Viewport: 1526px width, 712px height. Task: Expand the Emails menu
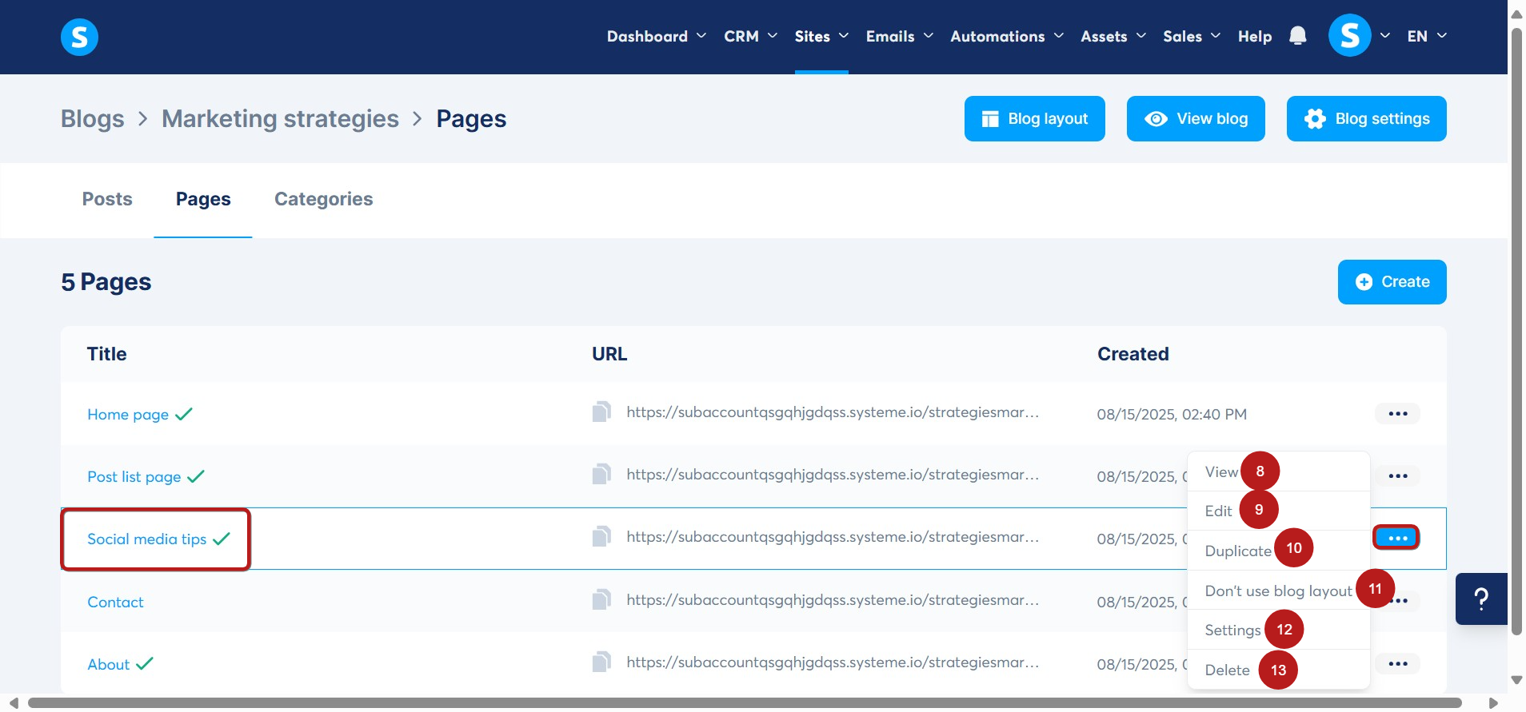(x=900, y=36)
